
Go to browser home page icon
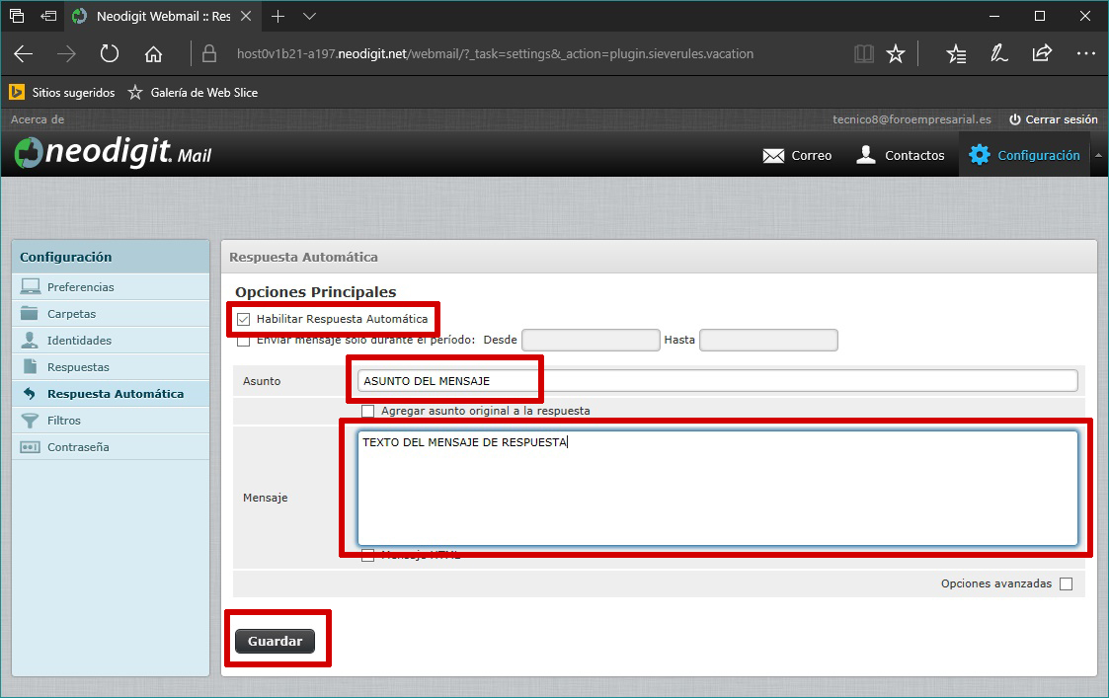(x=153, y=53)
